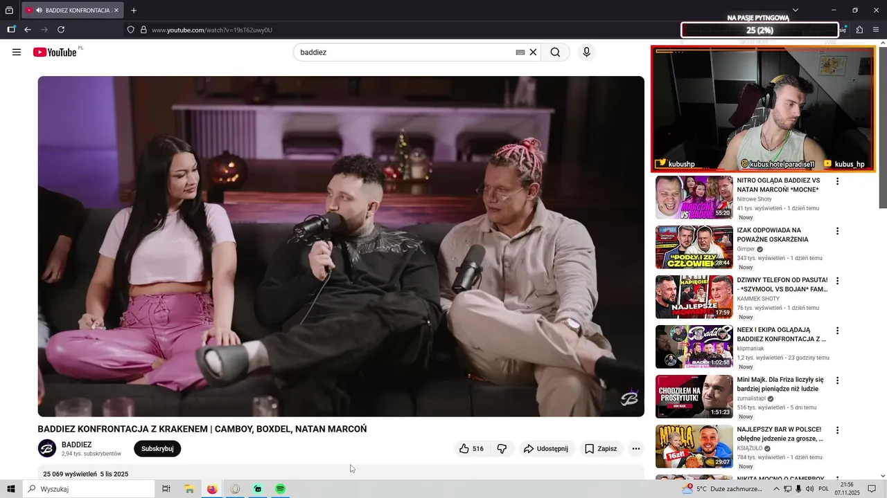Click the video title BADDIEZ KONFRONTACJA Z KRAKENEM
This screenshot has height=498, width=887.
tap(202, 429)
